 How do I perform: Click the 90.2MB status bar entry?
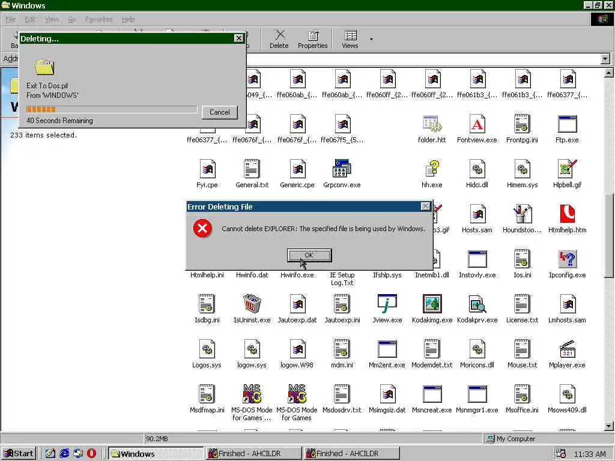point(157,439)
